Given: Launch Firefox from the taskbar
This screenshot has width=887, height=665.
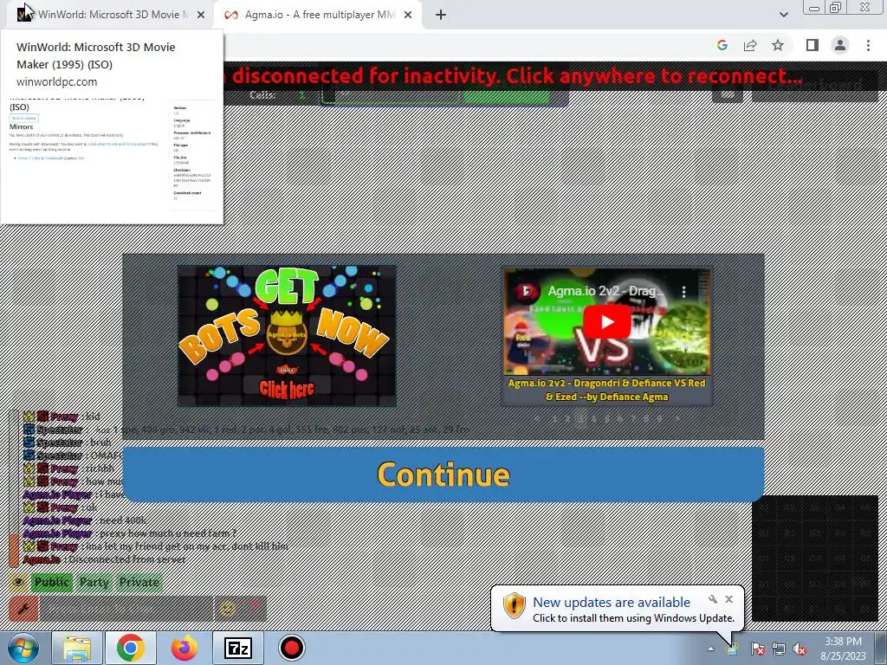Looking at the screenshot, I should click(185, 648).
